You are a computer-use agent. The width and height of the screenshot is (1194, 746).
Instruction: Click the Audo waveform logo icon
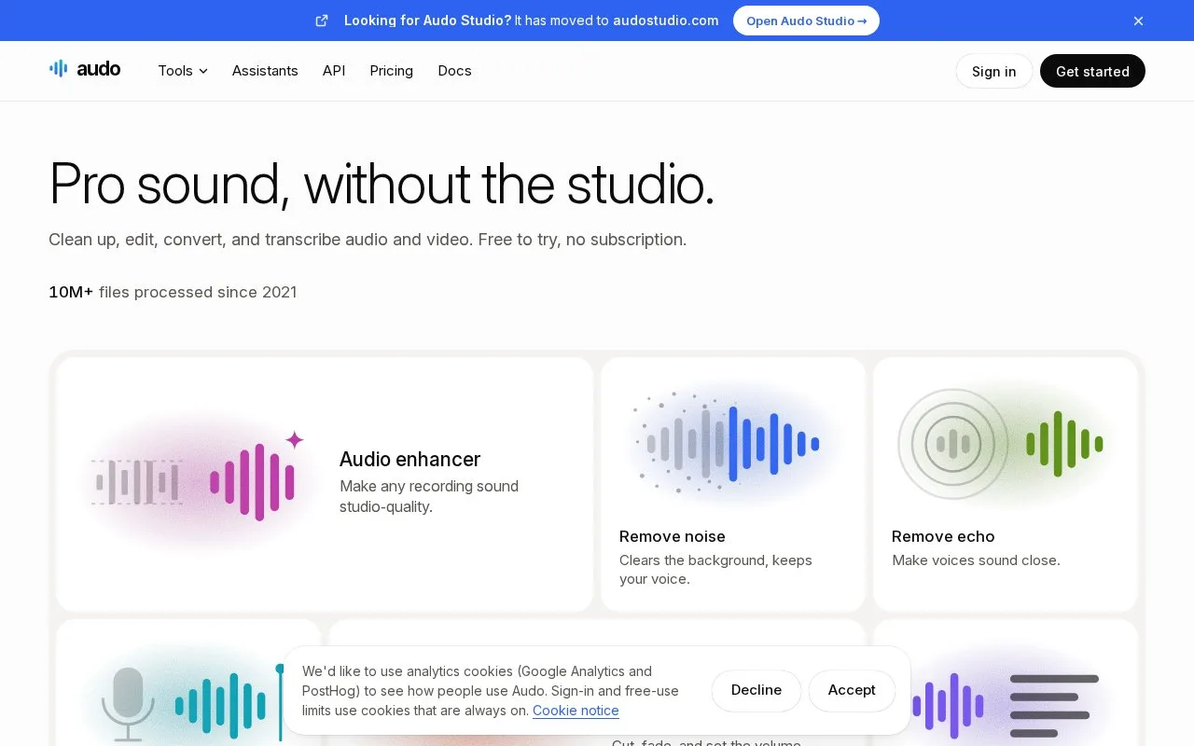click(x=58, y=69)
